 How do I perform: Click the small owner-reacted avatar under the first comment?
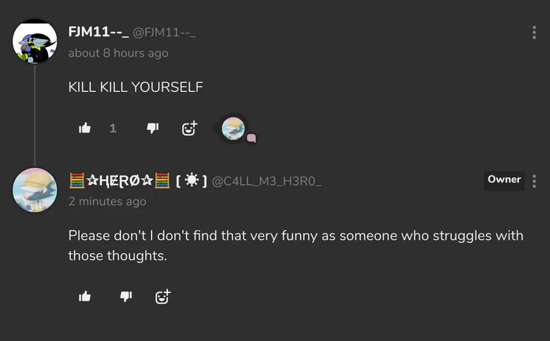(233, 128)
